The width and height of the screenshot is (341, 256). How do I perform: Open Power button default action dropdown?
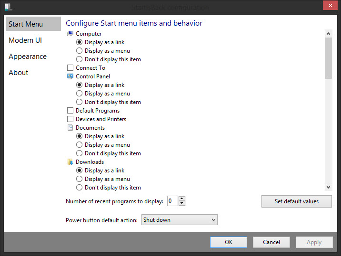(180, 220)
